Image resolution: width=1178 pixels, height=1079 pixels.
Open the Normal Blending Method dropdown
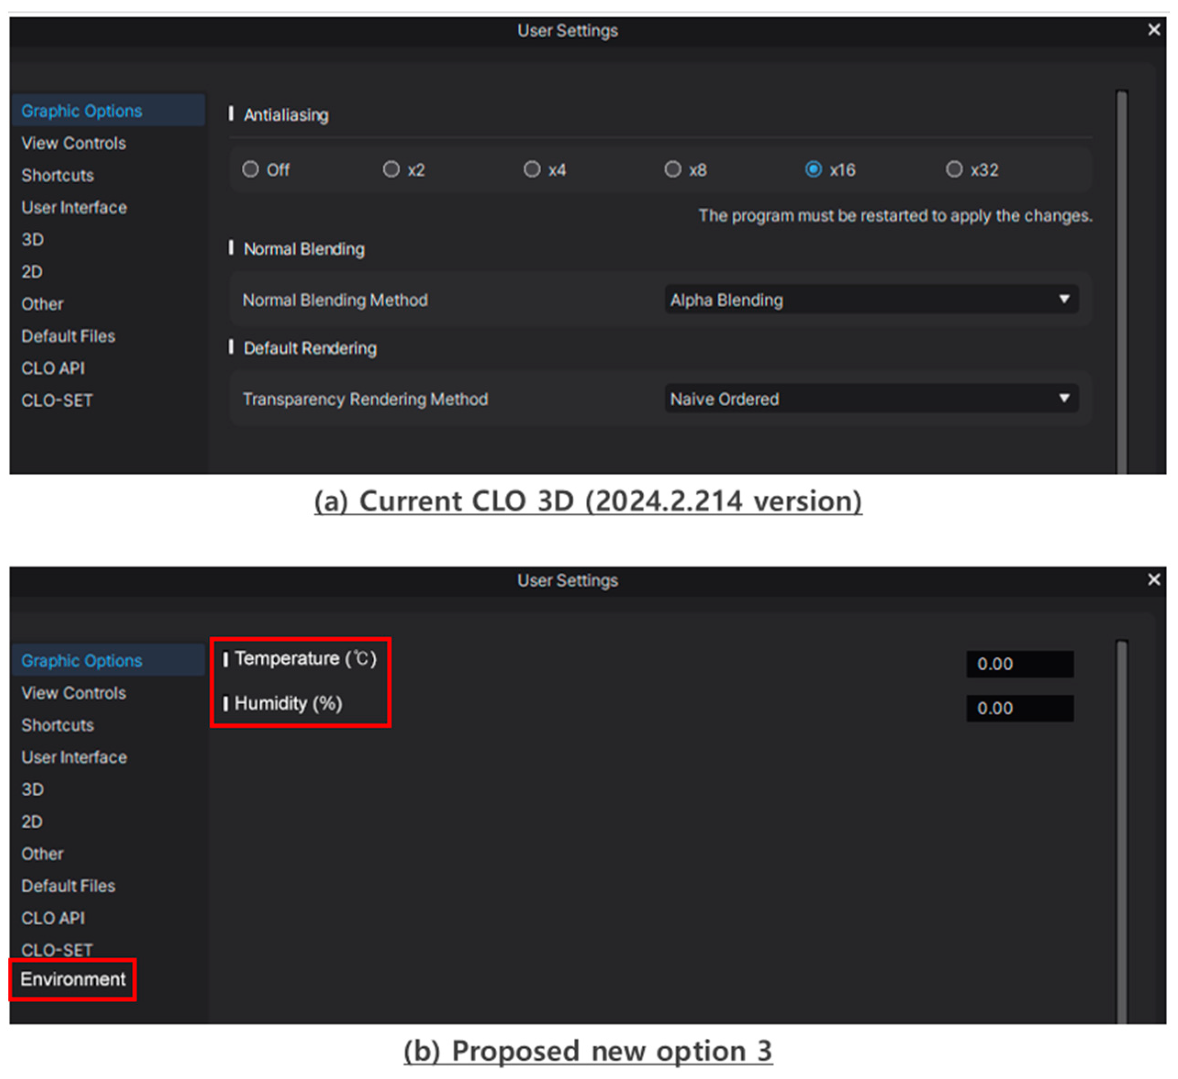point(871,300)
